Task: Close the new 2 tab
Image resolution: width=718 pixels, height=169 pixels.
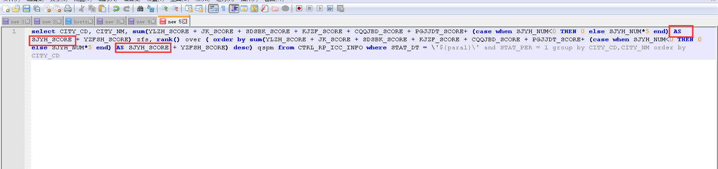Action: point(59,22)
